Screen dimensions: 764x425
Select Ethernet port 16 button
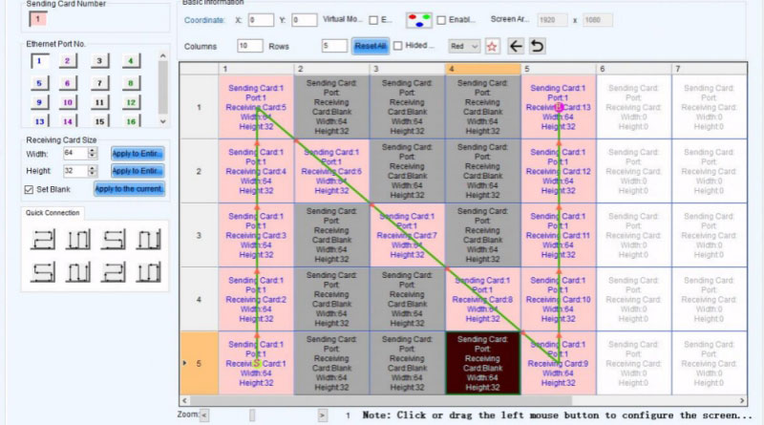[131, 121]
